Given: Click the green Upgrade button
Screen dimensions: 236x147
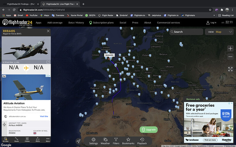Looking at the screenshot, I should click(x=149, y=129).
